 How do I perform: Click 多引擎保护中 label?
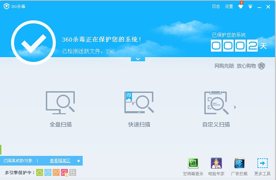20,173
